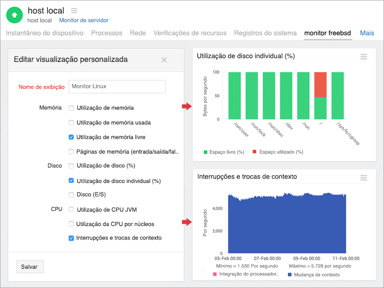Enable Utilização de CPU JVM checkbox

tap(71, 209)
